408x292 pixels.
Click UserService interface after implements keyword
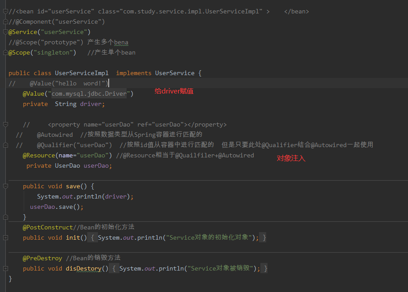[174, 73]
